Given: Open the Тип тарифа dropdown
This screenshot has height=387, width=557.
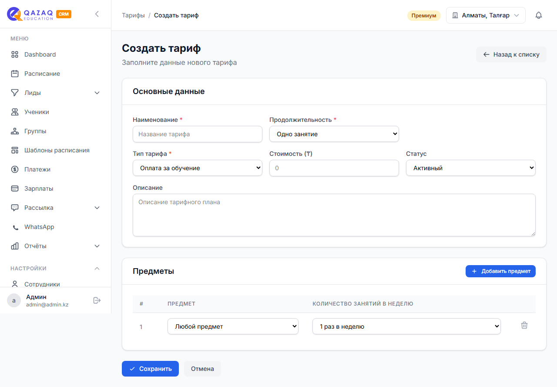Looking at the screenshot, I should click(198, 168).
